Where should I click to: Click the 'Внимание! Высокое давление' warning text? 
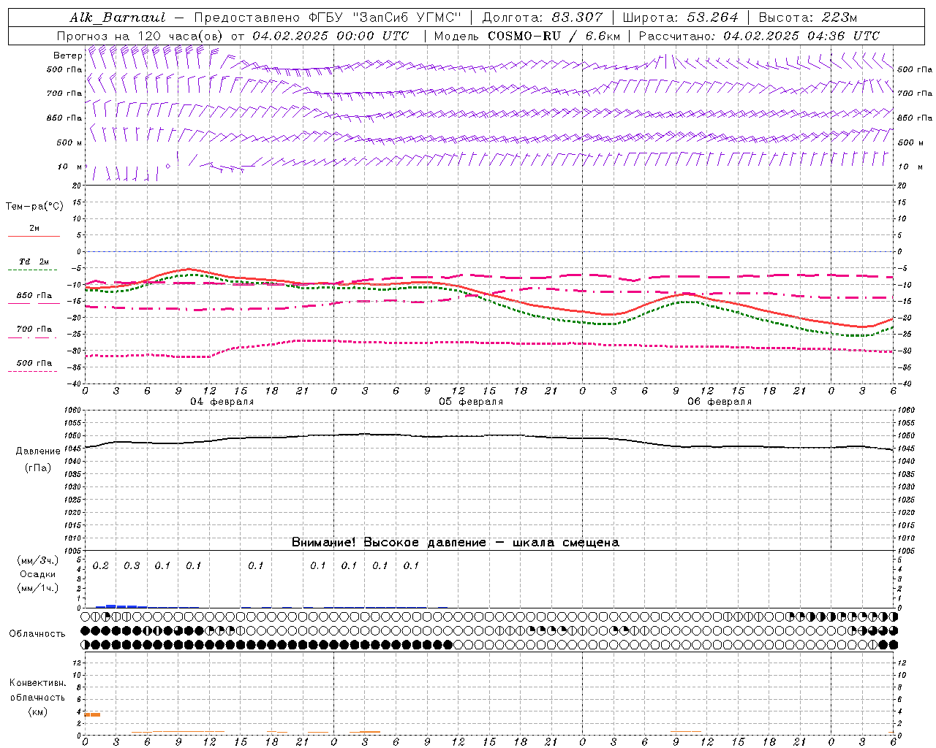tap(388, 542)
